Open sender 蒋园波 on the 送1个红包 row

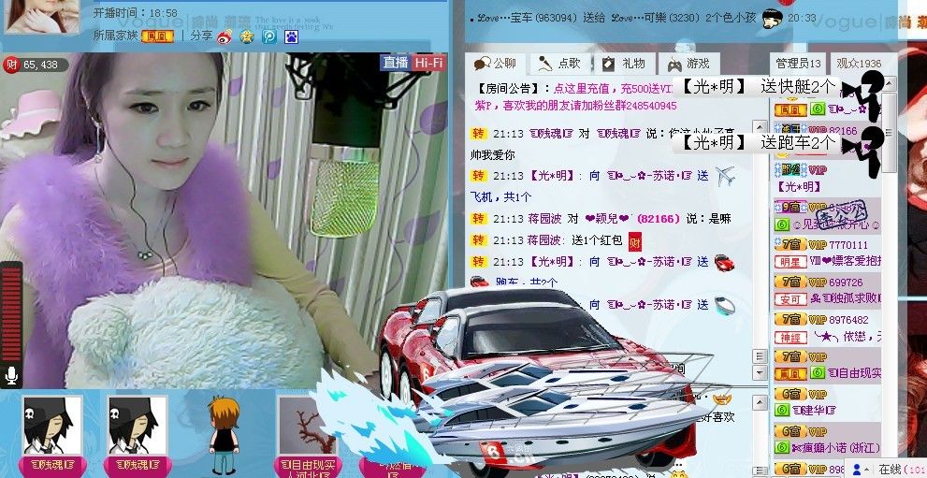[x=543, y=240]
